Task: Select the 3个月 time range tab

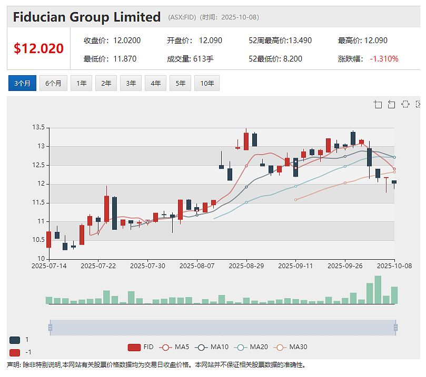Action: [22, 83]
